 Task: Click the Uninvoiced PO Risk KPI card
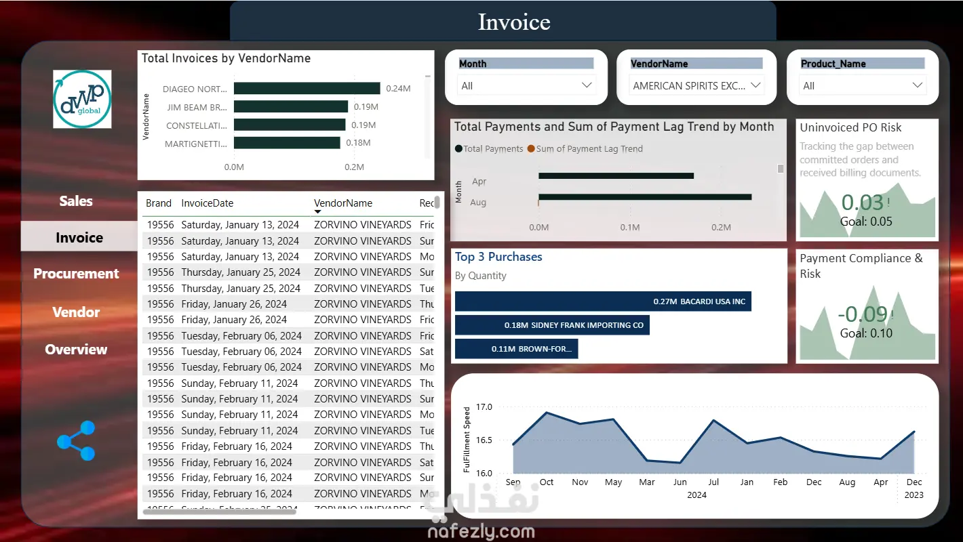pos(867,180)
